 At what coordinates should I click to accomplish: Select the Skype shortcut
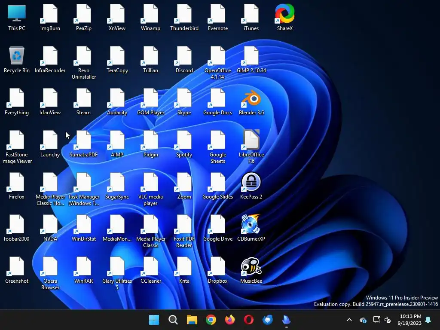tap(184, 101)
